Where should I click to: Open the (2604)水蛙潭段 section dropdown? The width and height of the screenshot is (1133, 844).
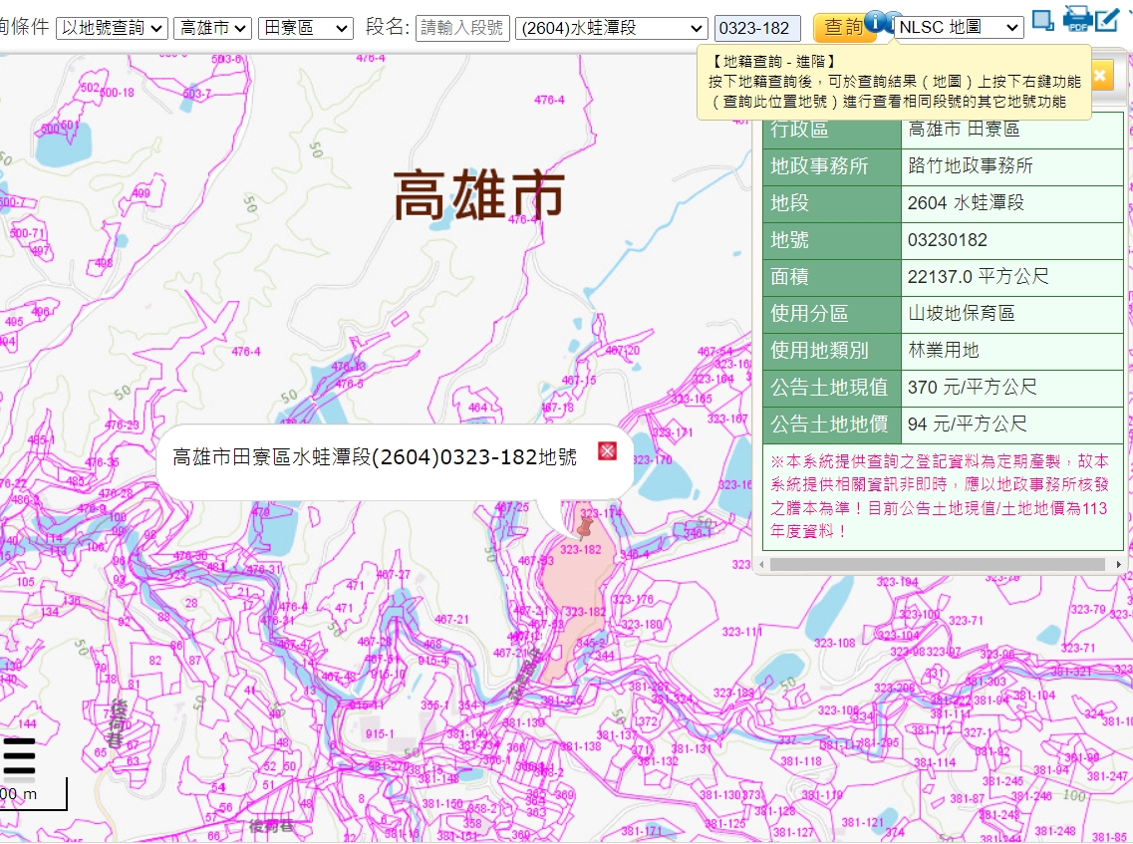point(612,28)
